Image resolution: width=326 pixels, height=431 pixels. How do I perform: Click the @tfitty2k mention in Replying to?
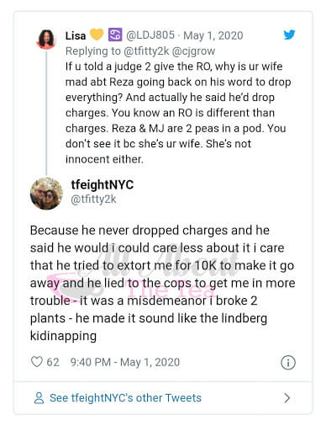(146, 51)
